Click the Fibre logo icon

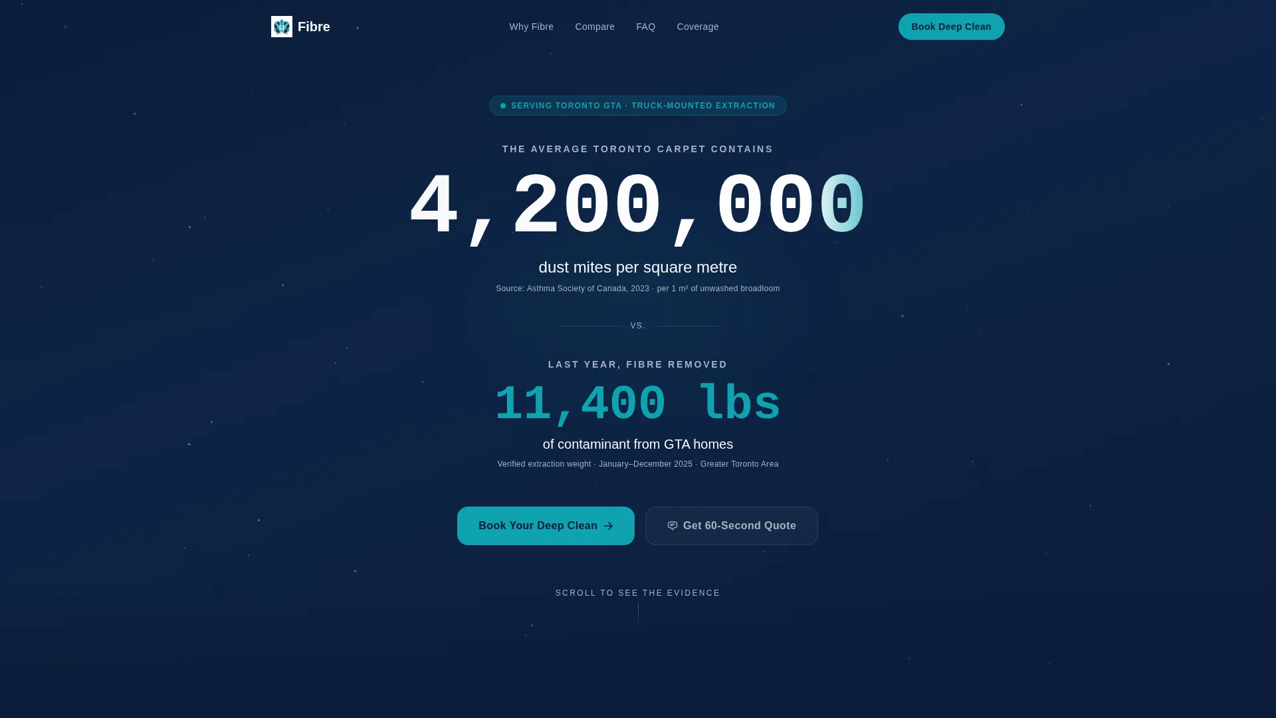coord(282,27)
